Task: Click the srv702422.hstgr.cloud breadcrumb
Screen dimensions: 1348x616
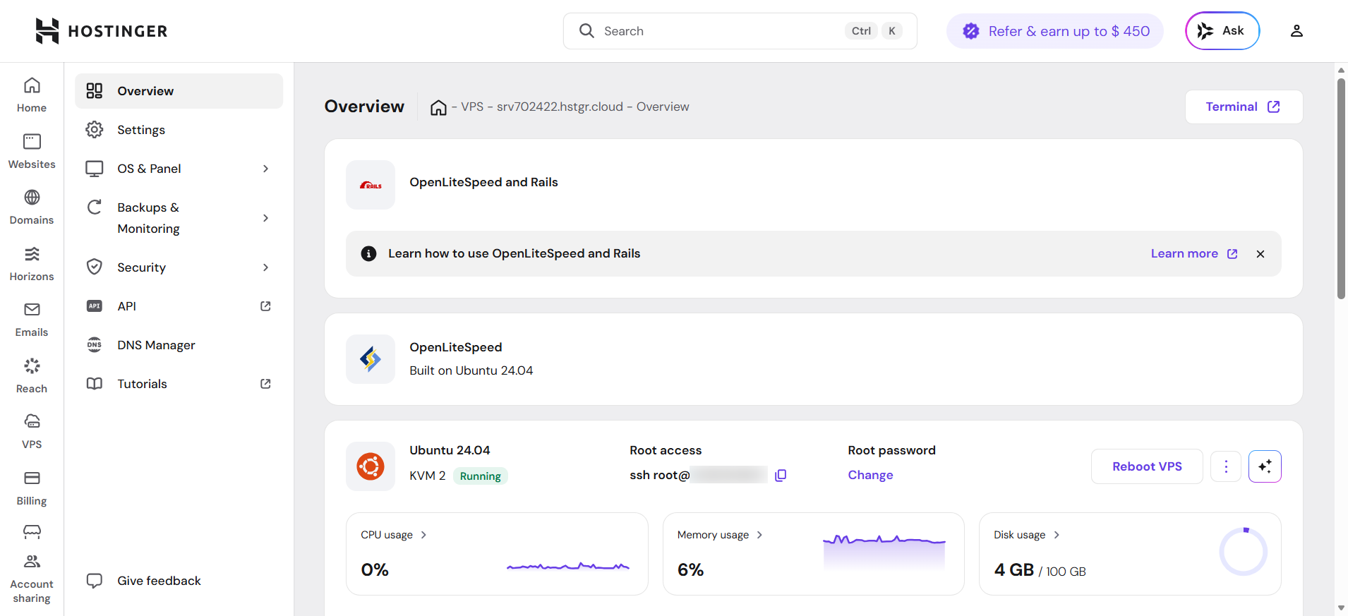Action: 560,107
